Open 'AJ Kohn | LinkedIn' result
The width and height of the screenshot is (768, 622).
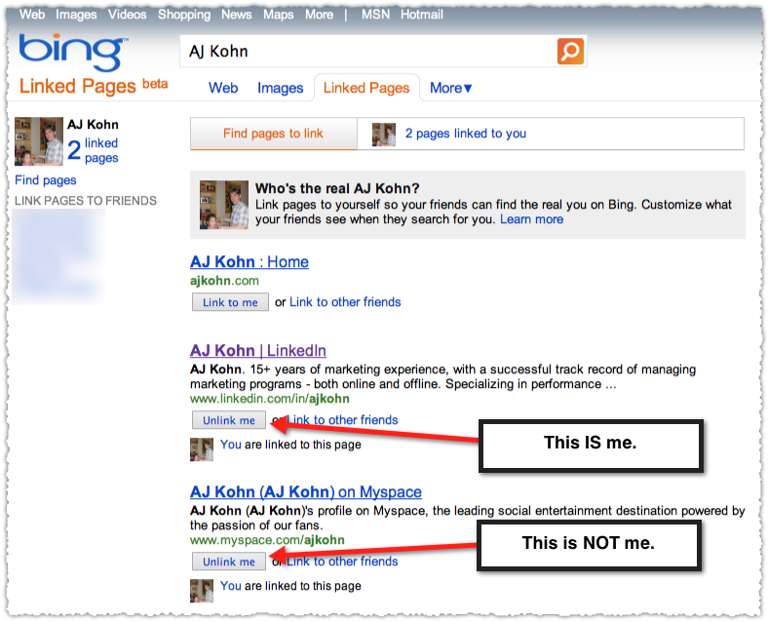(x=258, y=351)
